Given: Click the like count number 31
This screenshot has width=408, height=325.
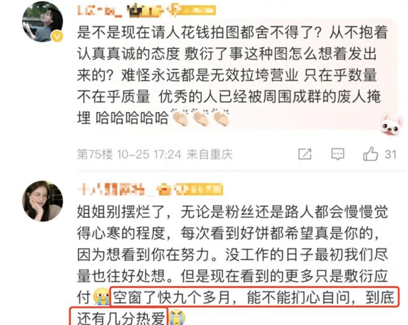Looking at the screenshot, I should pos(391,154).
